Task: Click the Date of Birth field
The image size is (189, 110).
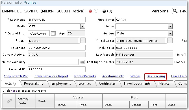Action: tap(39, 34)
